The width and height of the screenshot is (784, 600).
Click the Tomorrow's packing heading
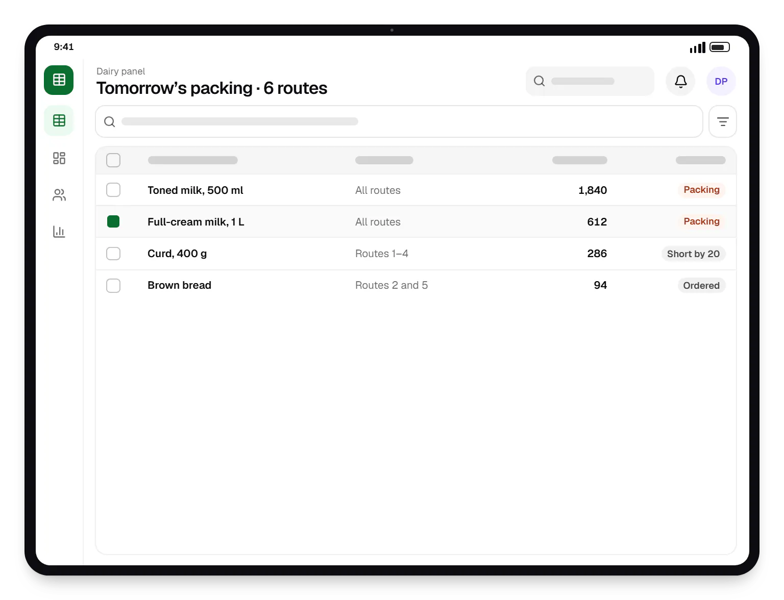click(212, 88)
